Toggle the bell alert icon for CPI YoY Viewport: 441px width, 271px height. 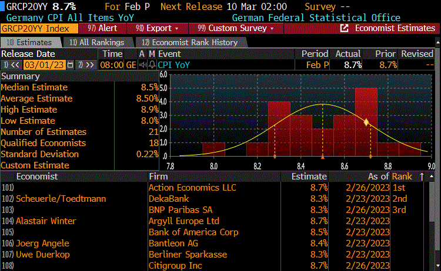[x=152, y=65]
